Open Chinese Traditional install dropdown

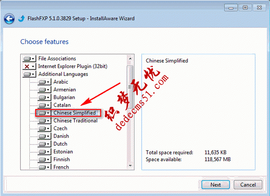(44, 121)
